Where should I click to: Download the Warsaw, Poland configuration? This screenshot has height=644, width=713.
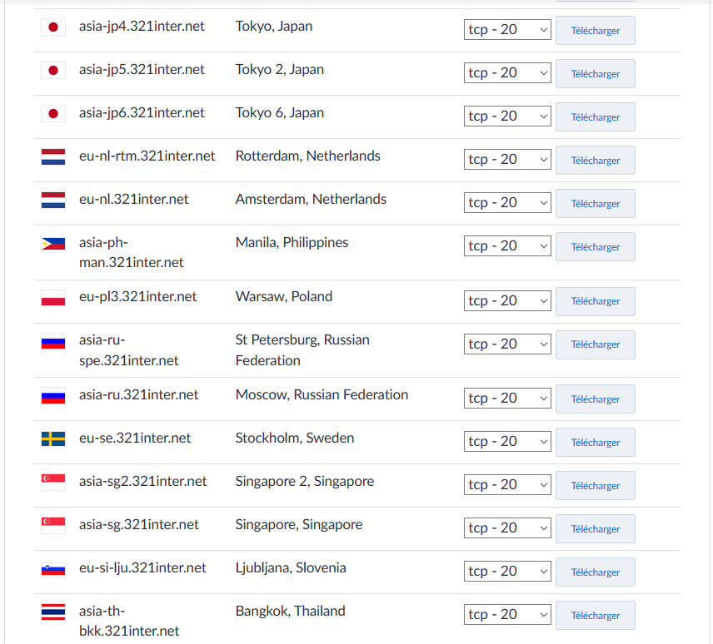coord(595,301)
